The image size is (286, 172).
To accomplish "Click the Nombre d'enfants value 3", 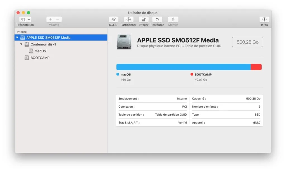I will [259, 106].
